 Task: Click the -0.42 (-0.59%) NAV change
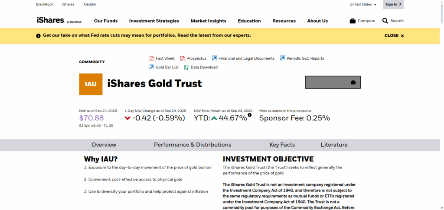(159, 118)
